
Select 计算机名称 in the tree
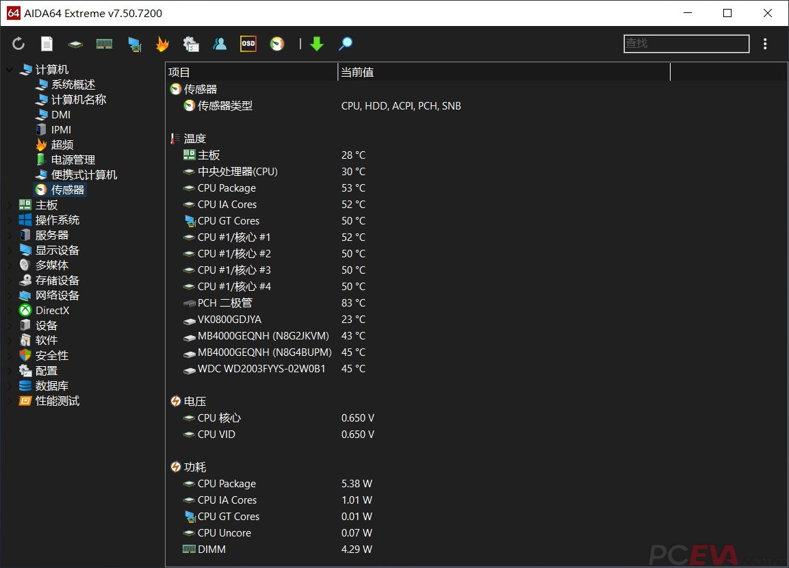[79, 100]
